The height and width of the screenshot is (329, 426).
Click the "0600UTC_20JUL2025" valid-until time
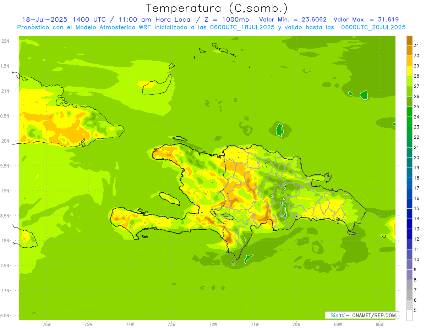[x=373, y=27]
